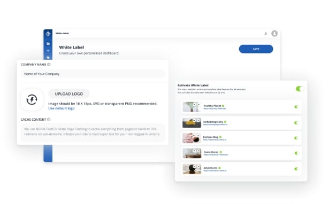Screen dimensions: 329x204
Task: Click the 'White Label' page heading
Action: pos(72,48)
